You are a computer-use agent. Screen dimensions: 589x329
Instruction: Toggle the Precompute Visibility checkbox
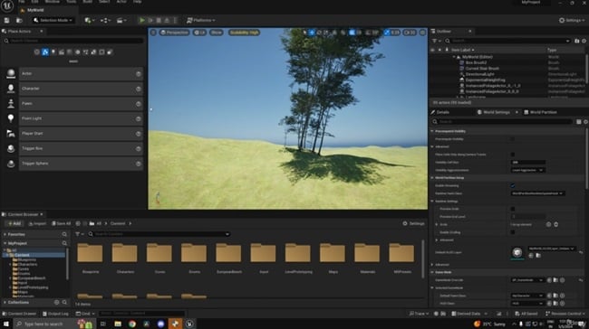pos(513,139)
